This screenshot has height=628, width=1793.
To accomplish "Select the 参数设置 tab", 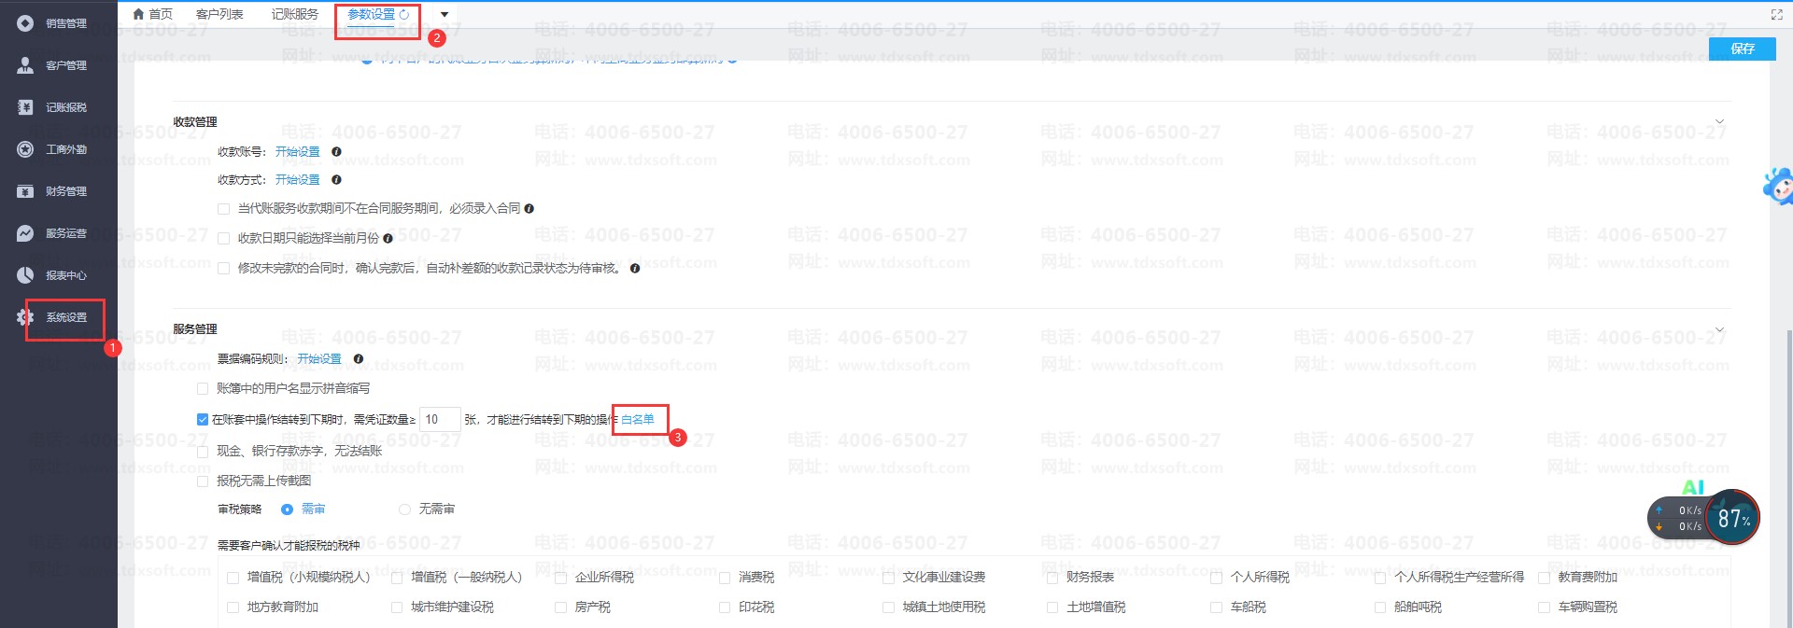I will [x=371, y=14].
